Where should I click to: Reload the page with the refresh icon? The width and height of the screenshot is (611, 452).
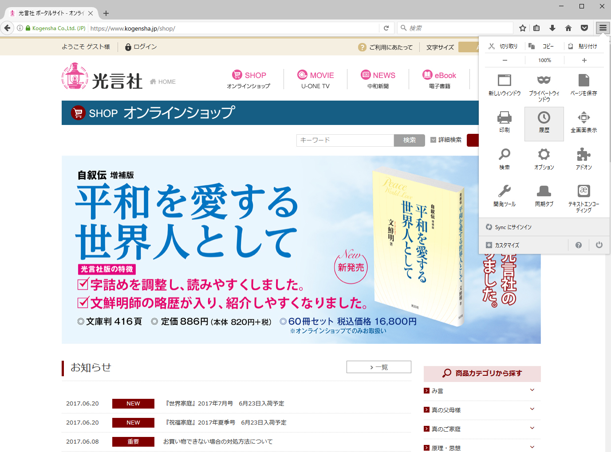[386, 28]
